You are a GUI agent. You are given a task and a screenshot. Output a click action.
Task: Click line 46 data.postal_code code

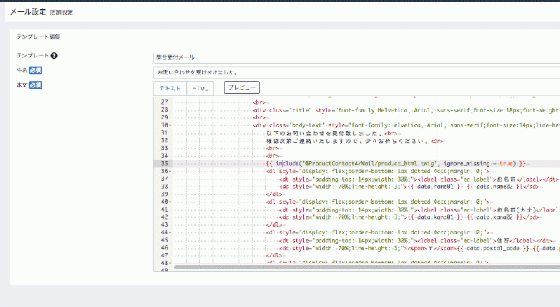coord(419,248)
